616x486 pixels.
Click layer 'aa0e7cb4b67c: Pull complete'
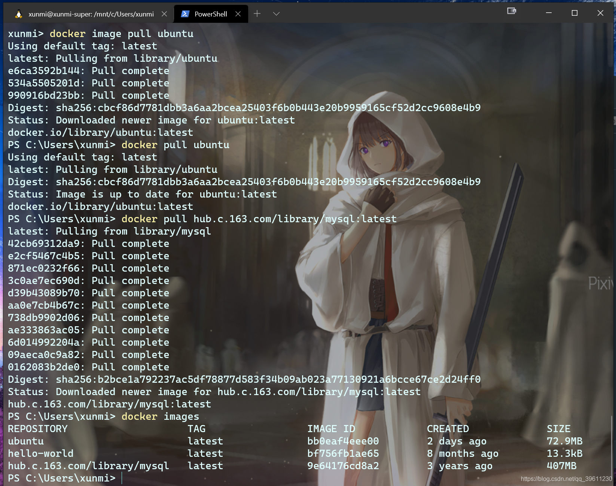88,305
